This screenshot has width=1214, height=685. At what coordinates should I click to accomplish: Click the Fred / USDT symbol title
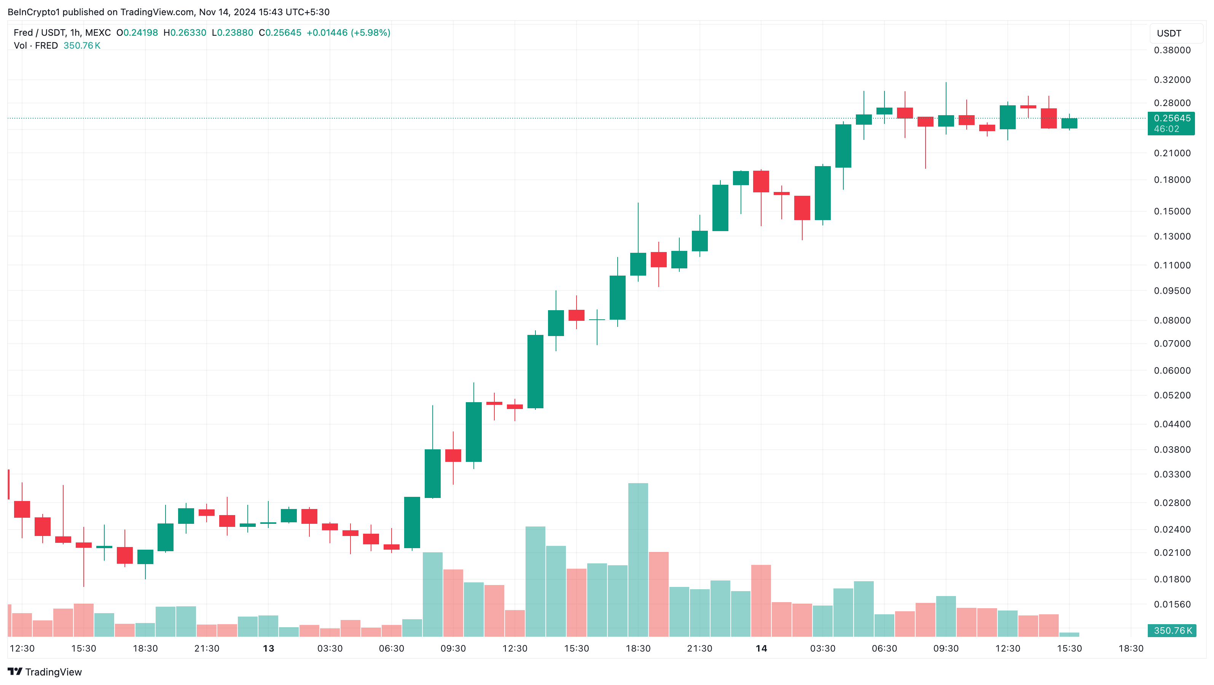pyautogui.click(x=62, y=32)
